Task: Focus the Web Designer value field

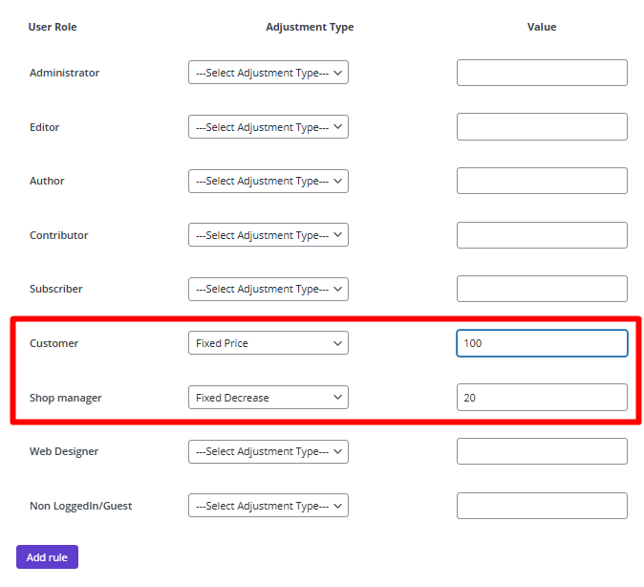Action: [542, 451]
